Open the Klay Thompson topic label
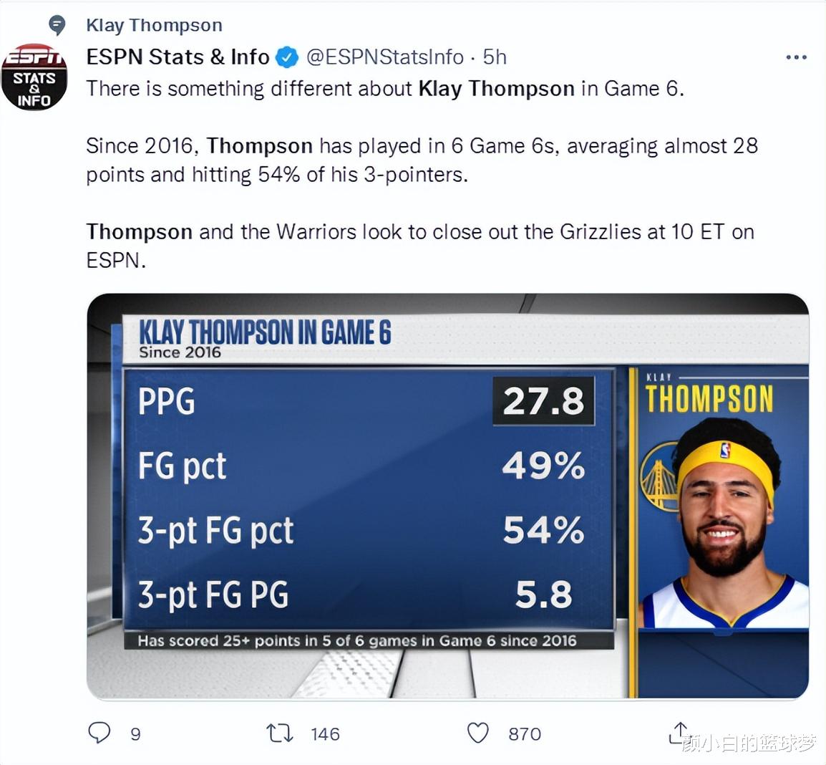The width and height of the screenshot is (826, 765). (155, 25)
